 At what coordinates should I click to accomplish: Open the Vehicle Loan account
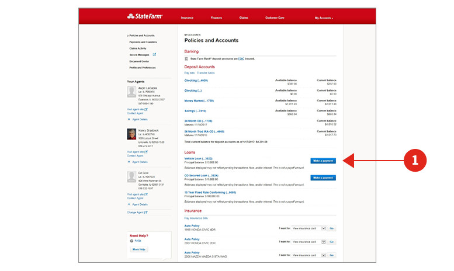click(x=198, y=159)
